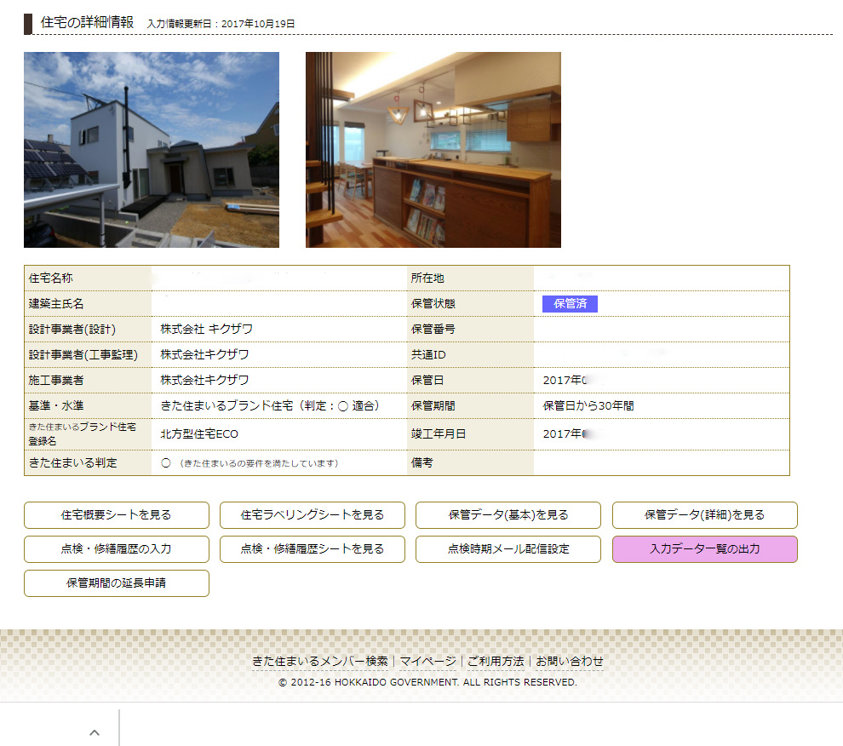Click the 住宅の詳細情報 heading
This screenshot has width=843, height=746.
pos(87,23)
